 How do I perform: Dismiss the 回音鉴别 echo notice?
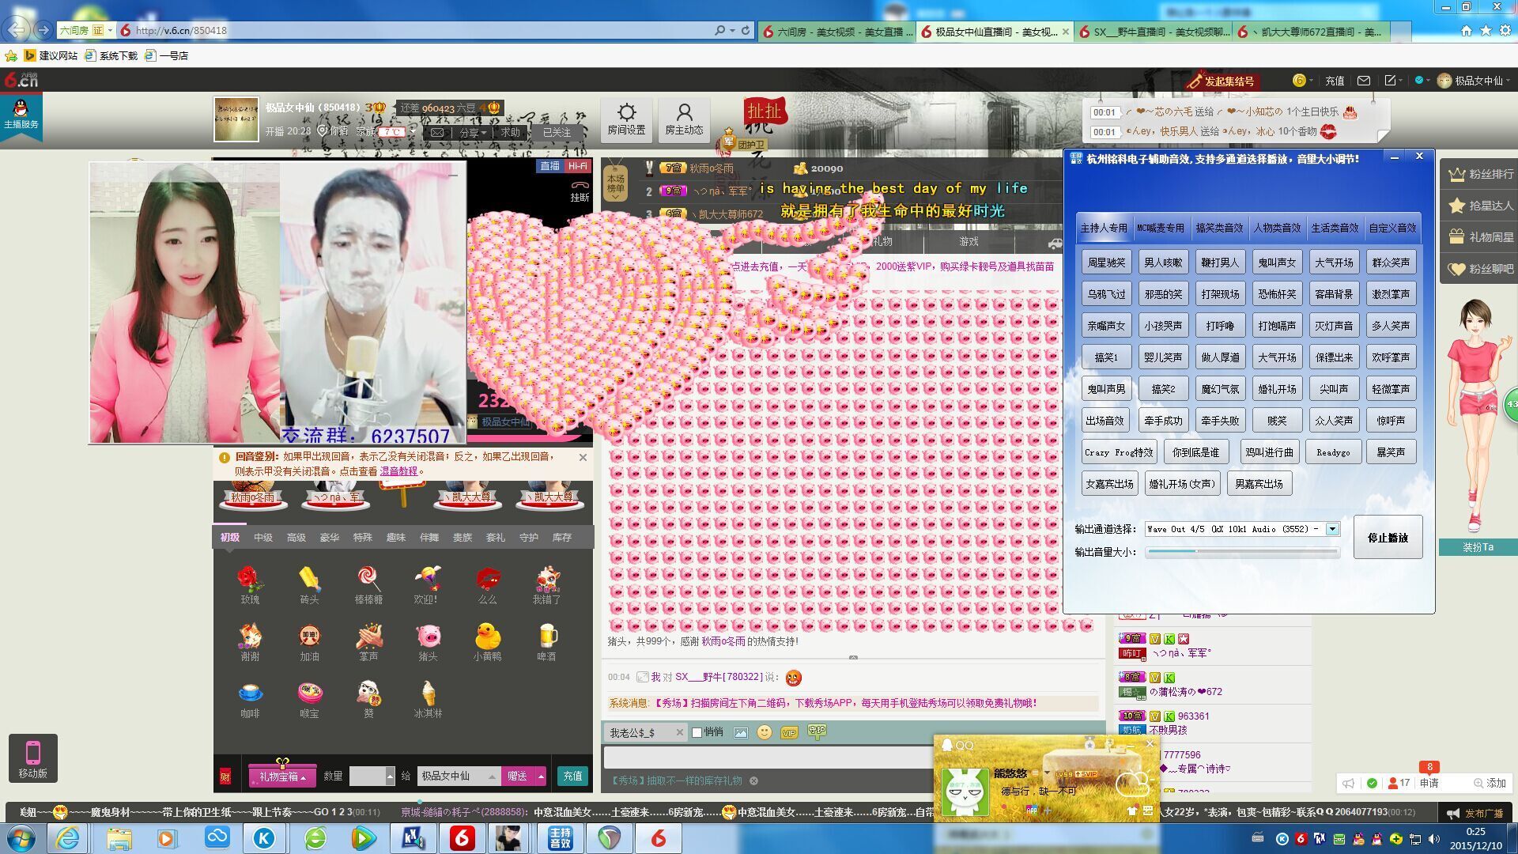coord(583,457)
